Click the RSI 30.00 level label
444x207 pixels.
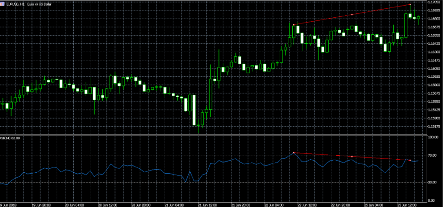433,183
